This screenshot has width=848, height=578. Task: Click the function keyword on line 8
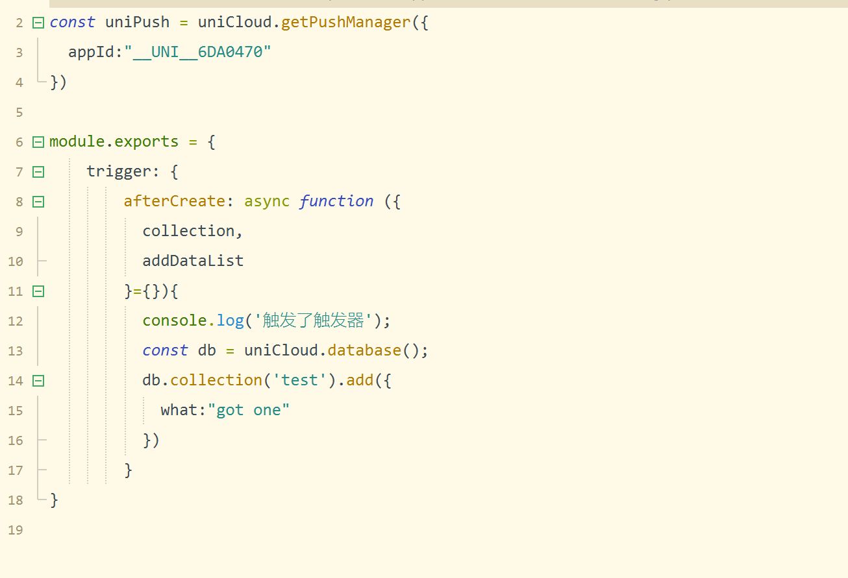pos(336,202)
